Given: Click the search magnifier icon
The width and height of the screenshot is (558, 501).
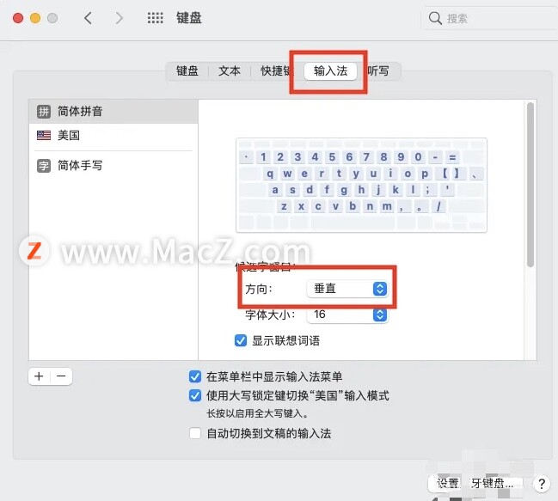Looking at the screenshot, I should point(435,18).
